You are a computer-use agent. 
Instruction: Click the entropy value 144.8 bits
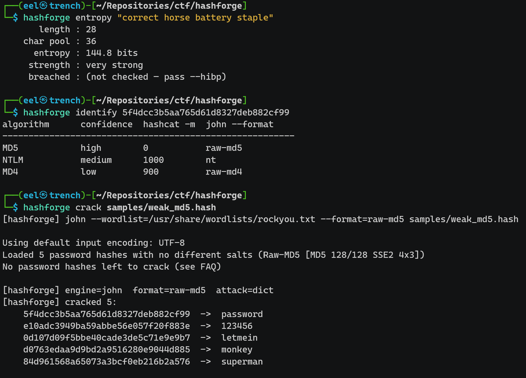point(112,53)
